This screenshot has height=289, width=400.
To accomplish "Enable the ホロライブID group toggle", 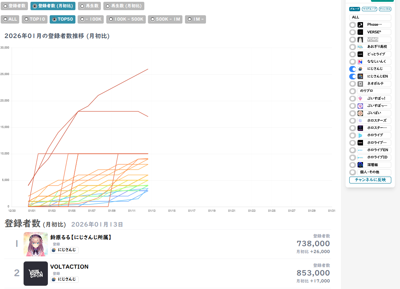I will pos(352,157).
